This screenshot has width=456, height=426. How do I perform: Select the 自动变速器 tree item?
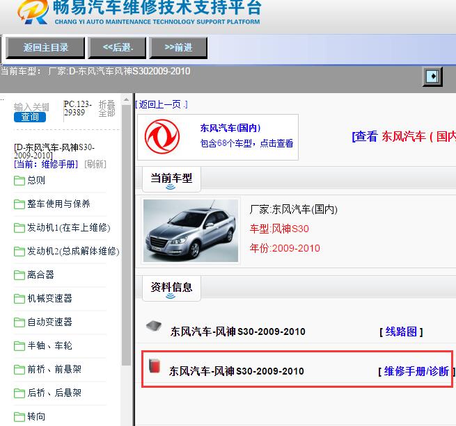click(x=49, y=322)
